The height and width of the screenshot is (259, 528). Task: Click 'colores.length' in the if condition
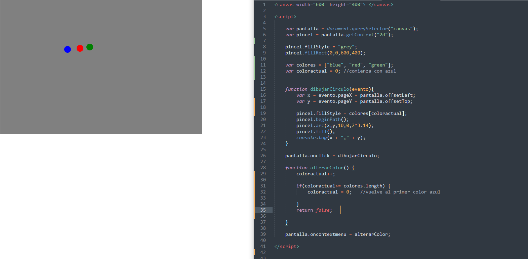click(x=363, y=186)
